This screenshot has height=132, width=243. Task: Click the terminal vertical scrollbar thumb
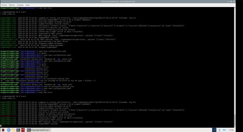235,120
